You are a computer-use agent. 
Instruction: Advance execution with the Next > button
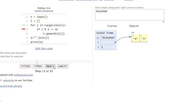[50, 66]
